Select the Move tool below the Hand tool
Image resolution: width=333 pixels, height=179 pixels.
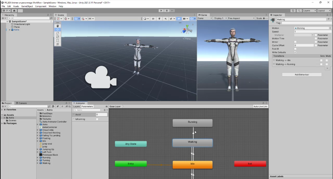(x=57, y=29)
